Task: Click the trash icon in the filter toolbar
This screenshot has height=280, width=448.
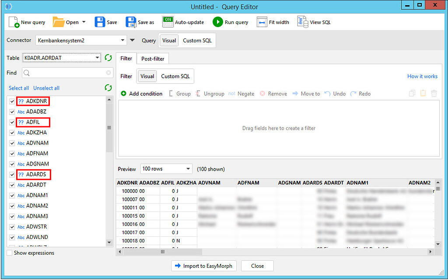Action: 433,93
